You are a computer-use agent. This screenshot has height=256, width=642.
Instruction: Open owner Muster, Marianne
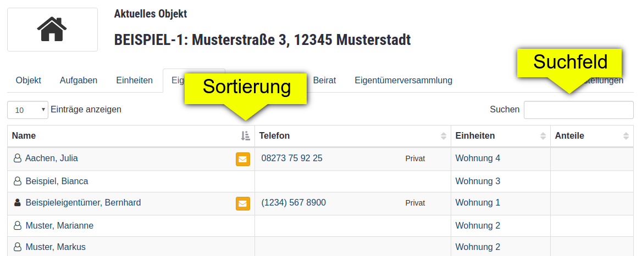click(59, 225)
